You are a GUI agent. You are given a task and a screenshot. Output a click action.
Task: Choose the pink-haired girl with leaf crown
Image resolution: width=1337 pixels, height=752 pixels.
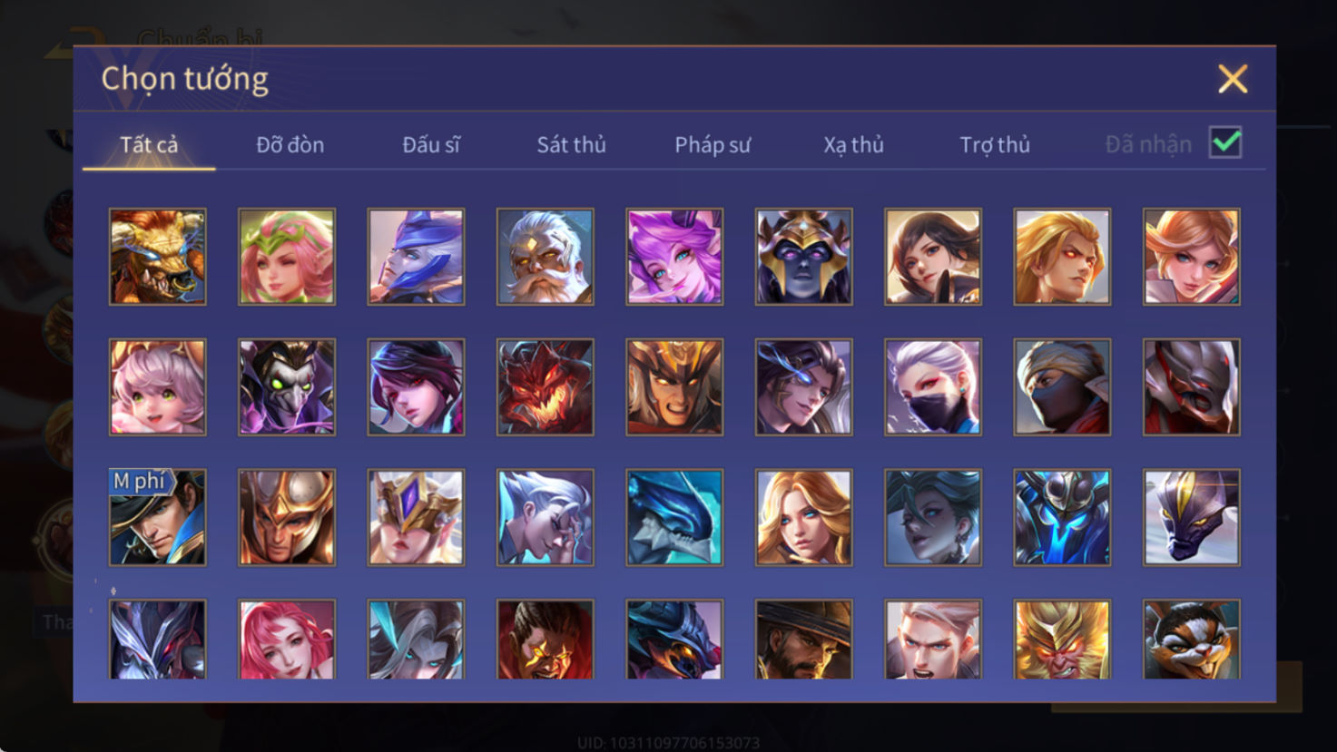coord(287,257)
